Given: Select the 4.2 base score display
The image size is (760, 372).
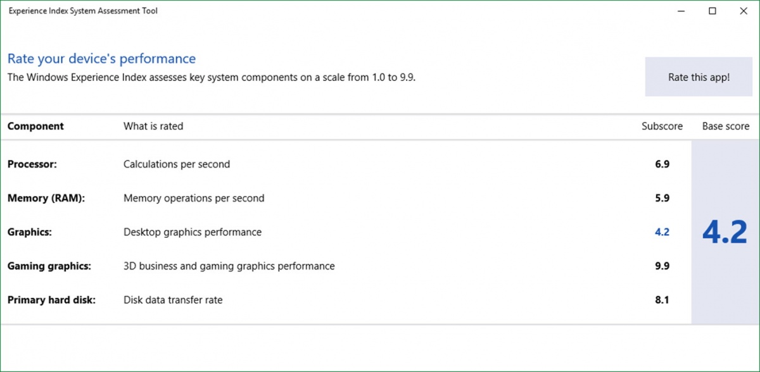Looking at the screenshot, I should tap(724, 232).
